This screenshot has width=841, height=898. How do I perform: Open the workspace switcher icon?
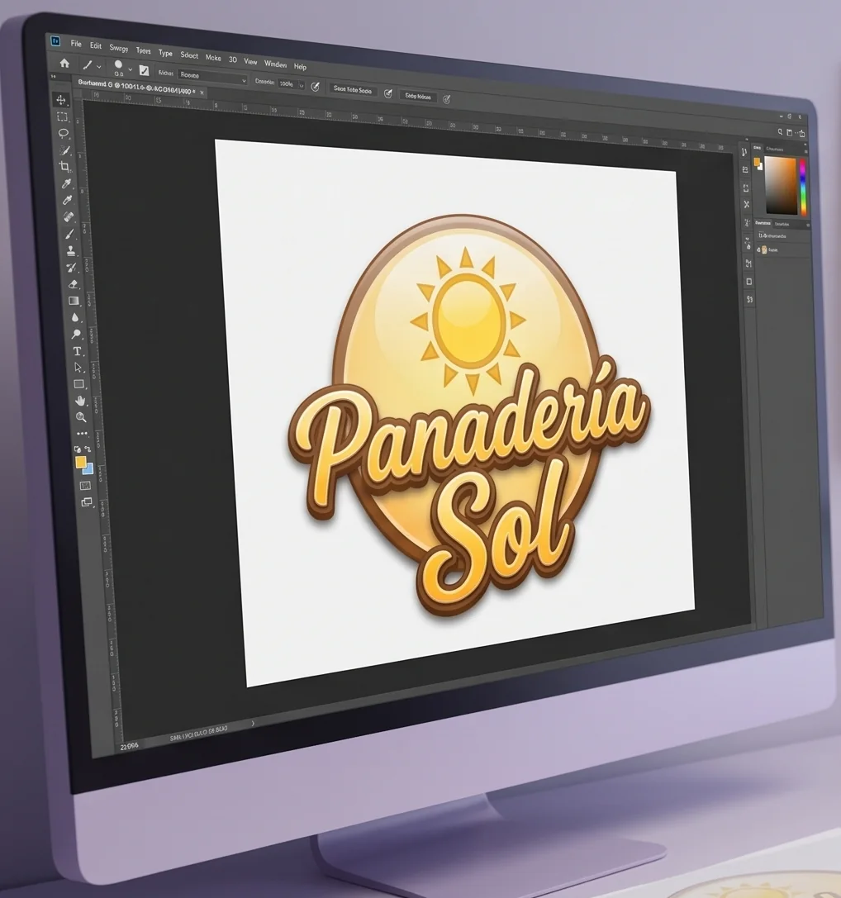coord(790,132)
